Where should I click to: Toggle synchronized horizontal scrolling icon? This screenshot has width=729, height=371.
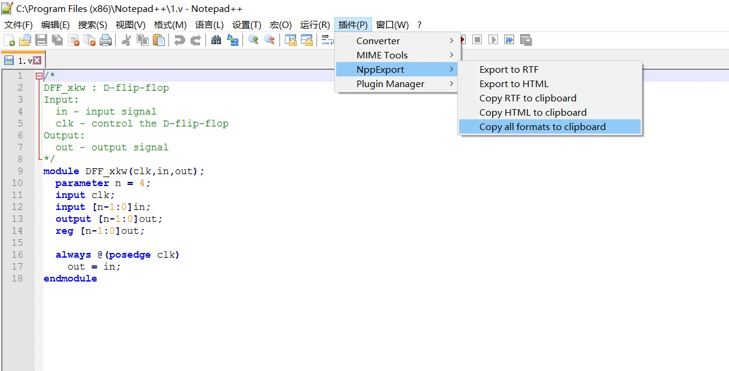tap(306, 41)
